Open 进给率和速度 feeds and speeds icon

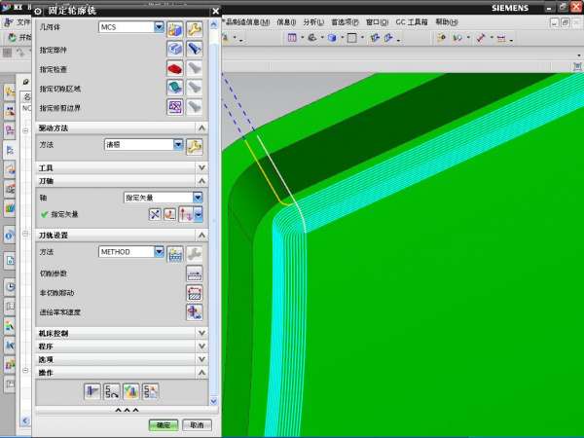click(x=194, y=312)
